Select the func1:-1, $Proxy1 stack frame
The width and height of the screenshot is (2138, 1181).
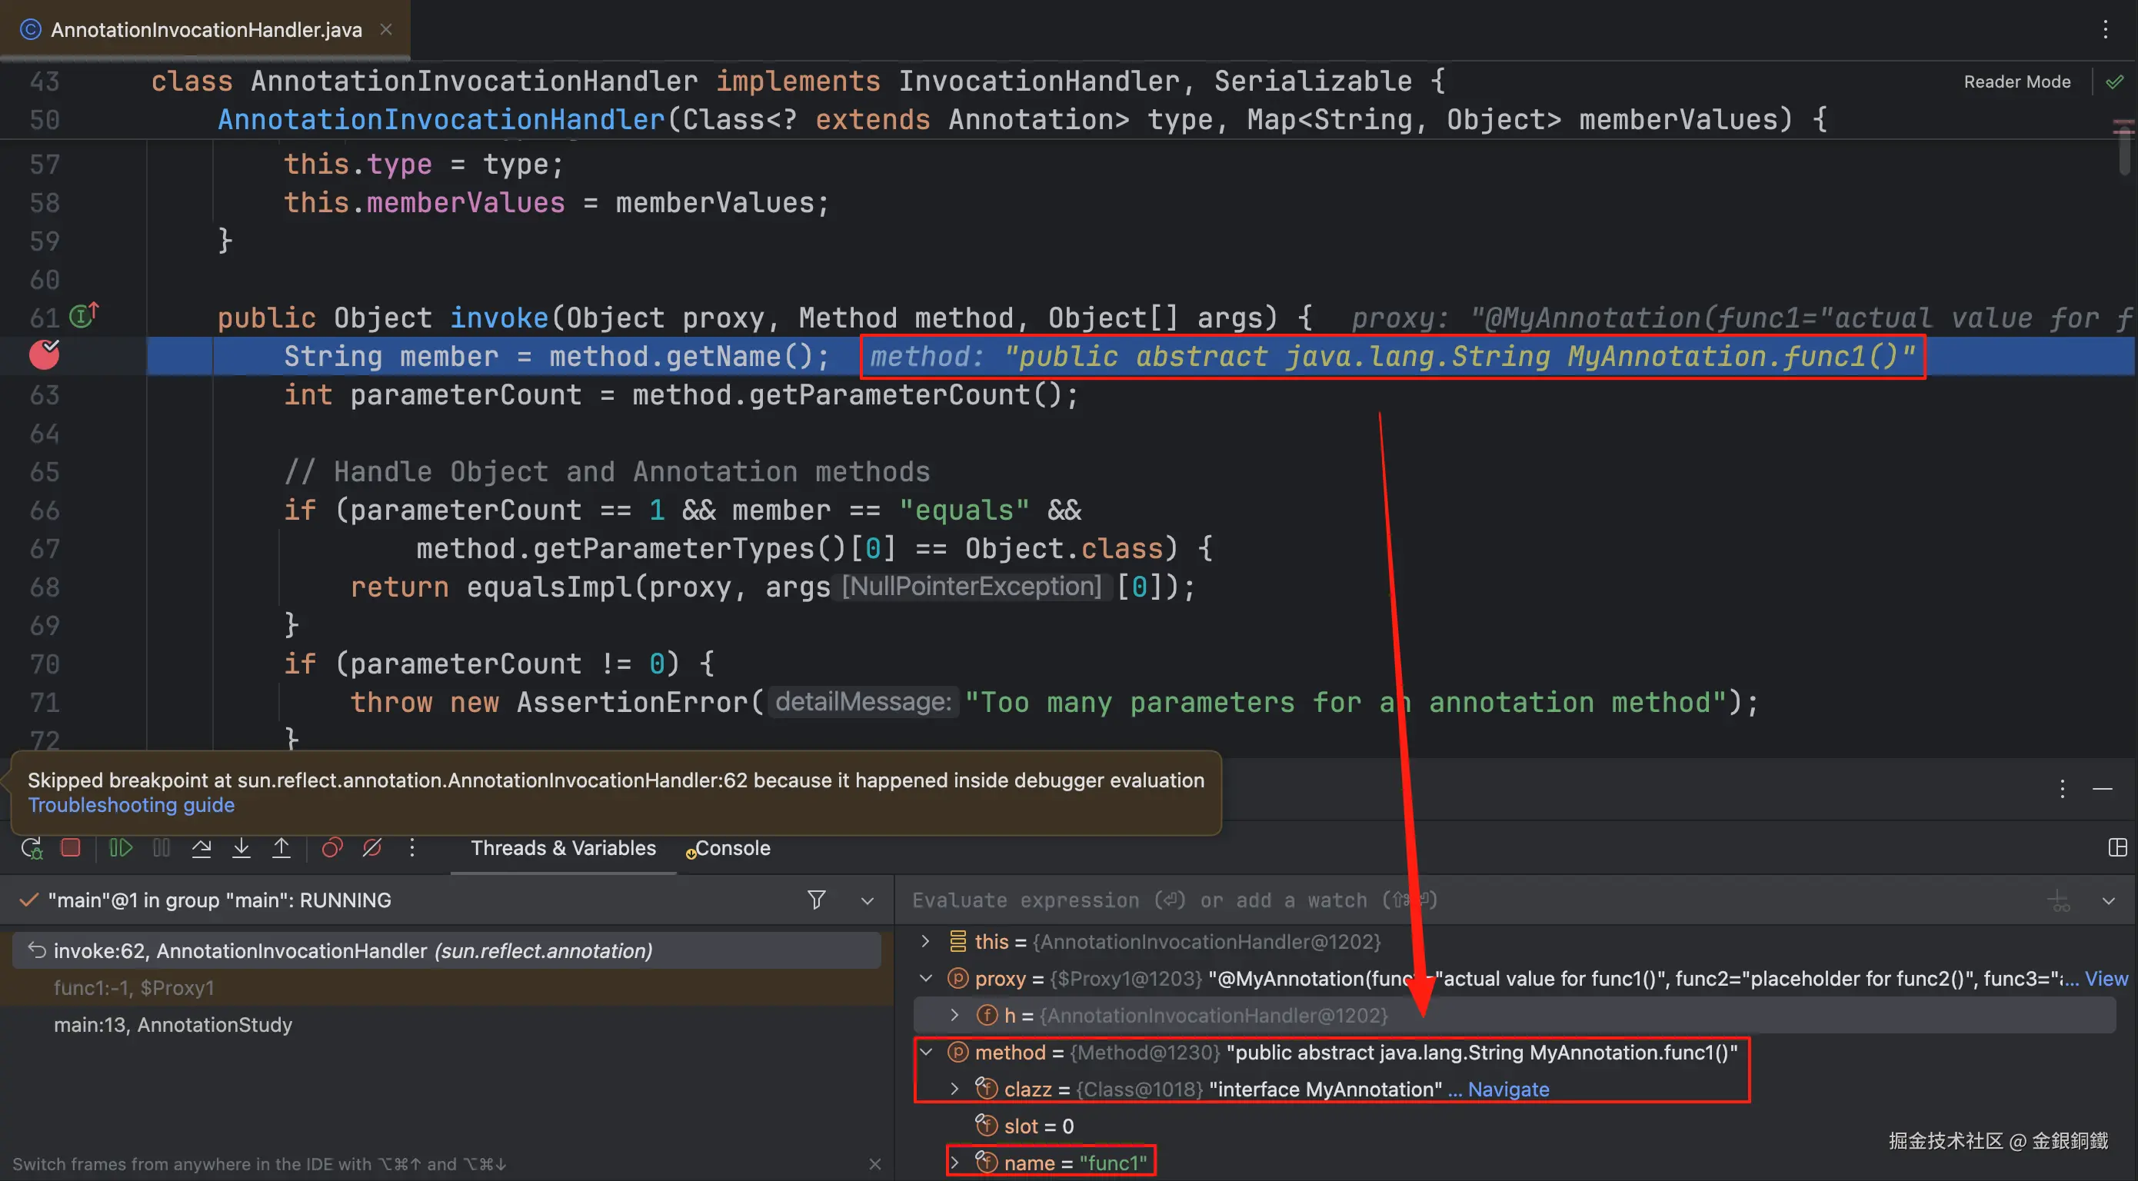click(447, 987)
